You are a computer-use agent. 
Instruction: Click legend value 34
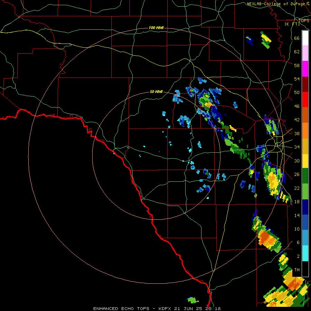[x=297, y=147]
